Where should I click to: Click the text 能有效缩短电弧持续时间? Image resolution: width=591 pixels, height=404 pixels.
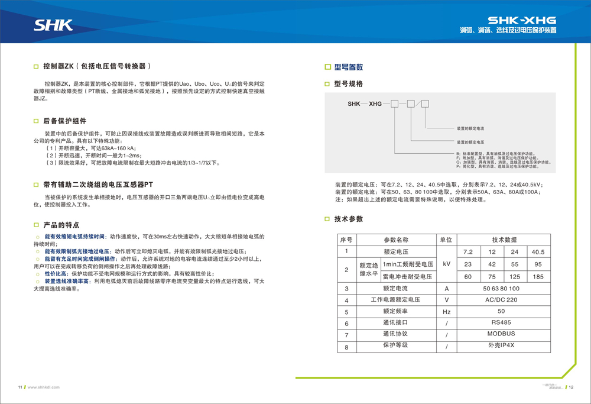(x=74, y=237)
